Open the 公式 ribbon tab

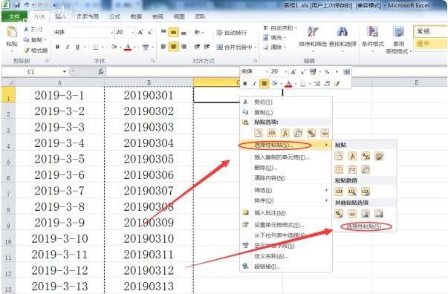tap(114, 16)
